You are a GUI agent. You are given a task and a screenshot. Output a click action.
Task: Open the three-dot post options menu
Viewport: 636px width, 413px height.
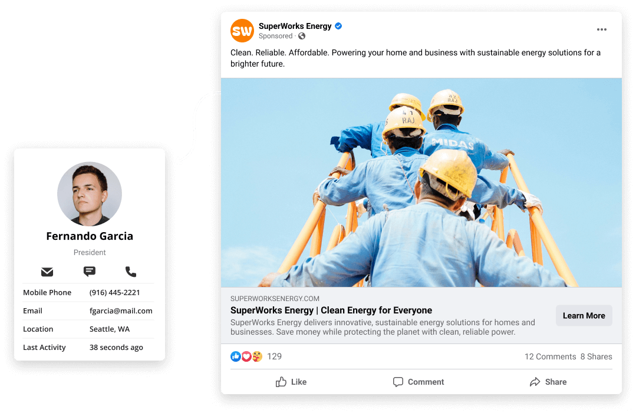(602, 29)
